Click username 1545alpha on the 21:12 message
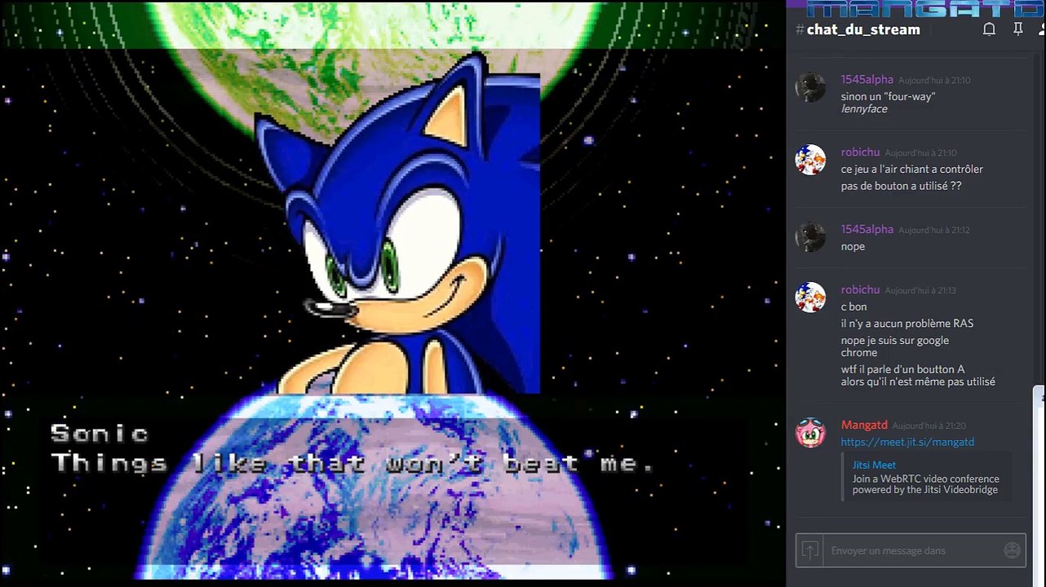The height and width of the screenshot is (587, 1046). click(x=867, y=229)
